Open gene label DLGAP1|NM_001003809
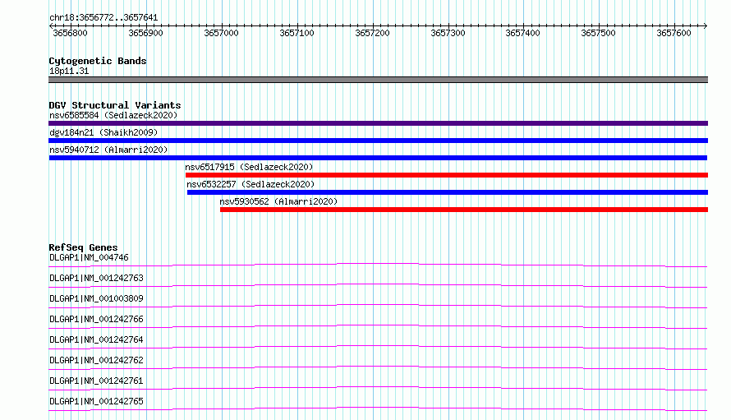The width and height of the screenshot is (731, 420). point(96,298)
